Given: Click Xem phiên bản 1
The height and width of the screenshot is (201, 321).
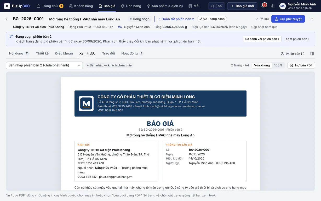Looking at the screenshot, I should (x=297, y=39).
